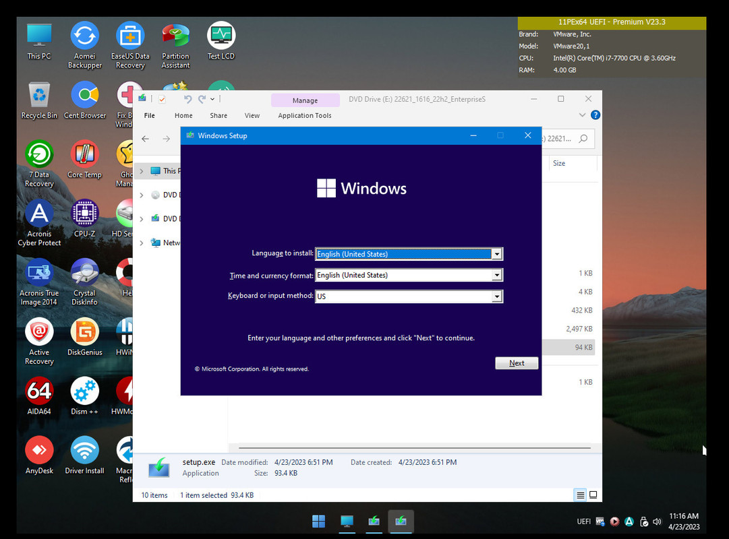Go forward in Explorer navigation
Image resolution: width=729 pixels, height=539 pixels.
tap(166, 139)
